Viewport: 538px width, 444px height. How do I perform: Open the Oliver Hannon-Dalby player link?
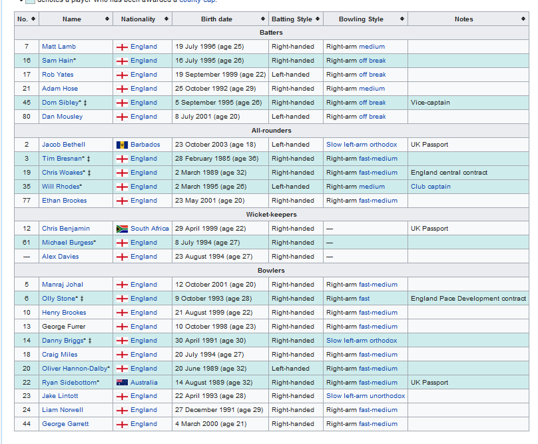click(75, 369)
